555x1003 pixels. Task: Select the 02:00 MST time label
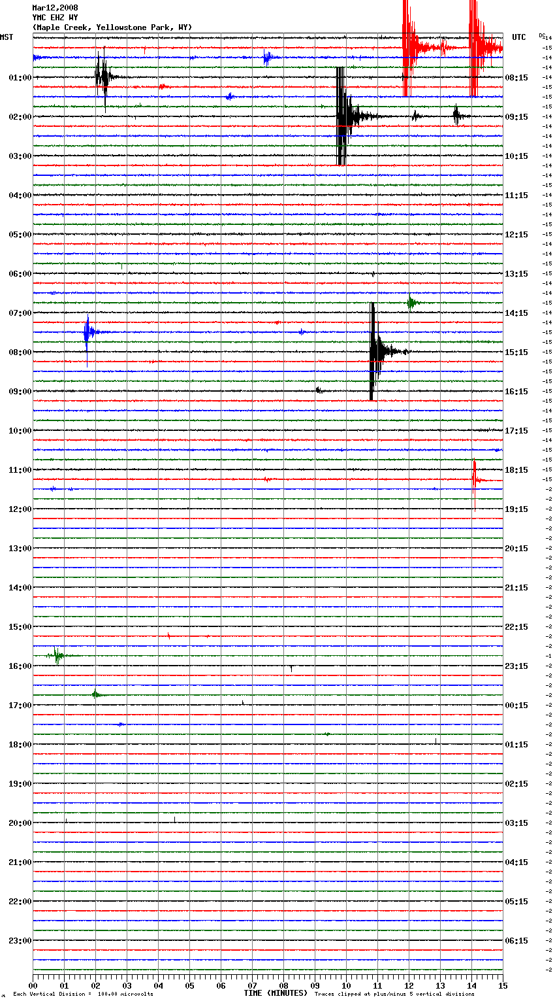click(20, 117)
